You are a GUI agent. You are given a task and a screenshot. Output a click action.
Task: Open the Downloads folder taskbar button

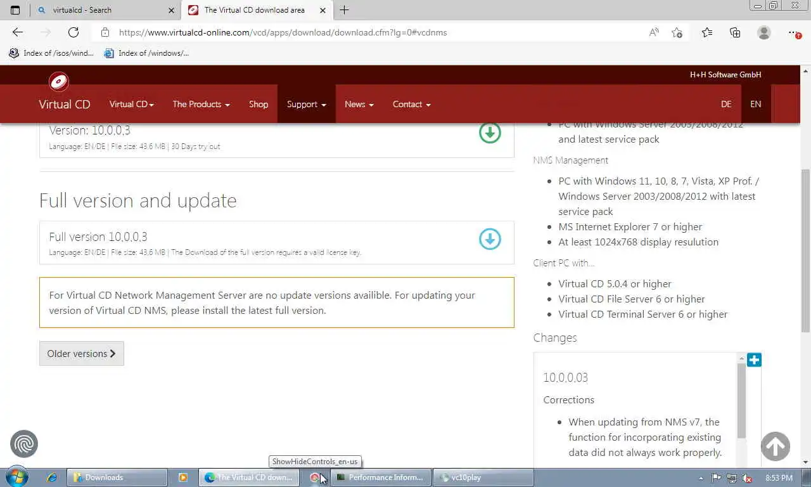[x=117, y=477]
